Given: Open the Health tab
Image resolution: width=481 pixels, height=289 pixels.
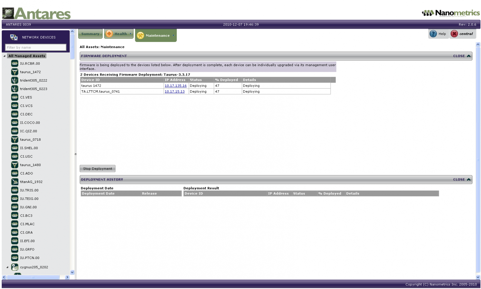Looking at the screenshot, I should (119, 34).
